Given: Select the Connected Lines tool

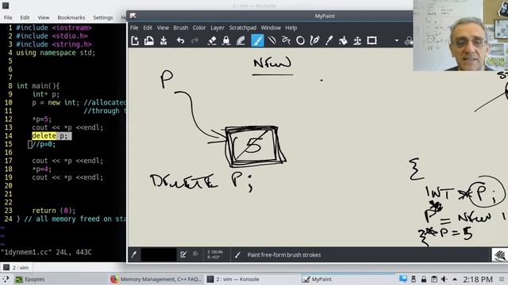Looking at the screenshot, I should coord(286,40).
